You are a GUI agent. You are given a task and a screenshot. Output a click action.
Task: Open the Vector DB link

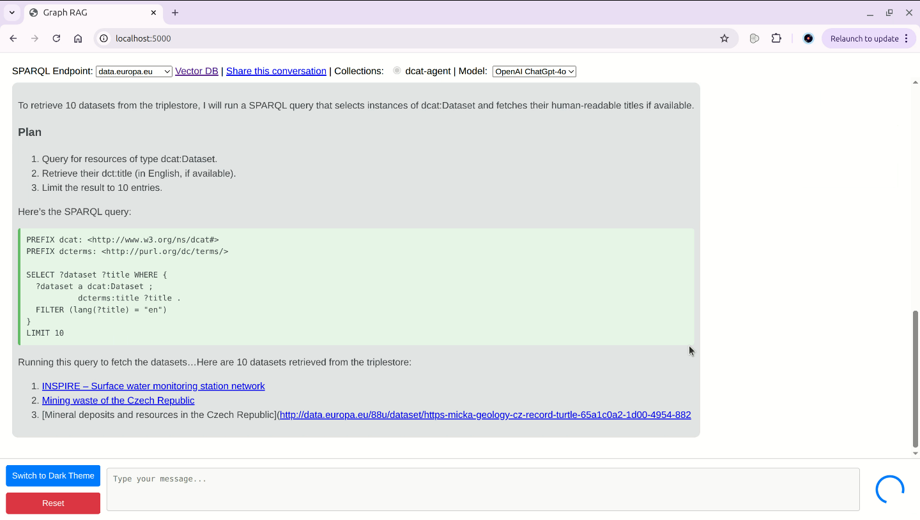197,71
